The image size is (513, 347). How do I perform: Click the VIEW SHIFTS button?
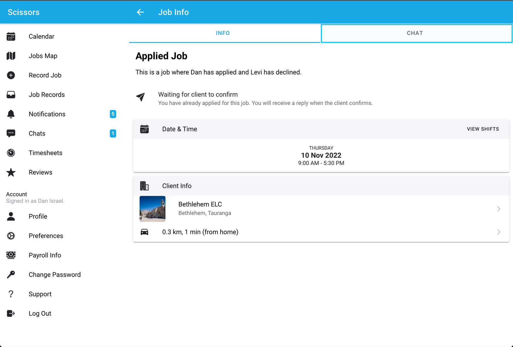[x=483, y=129]
